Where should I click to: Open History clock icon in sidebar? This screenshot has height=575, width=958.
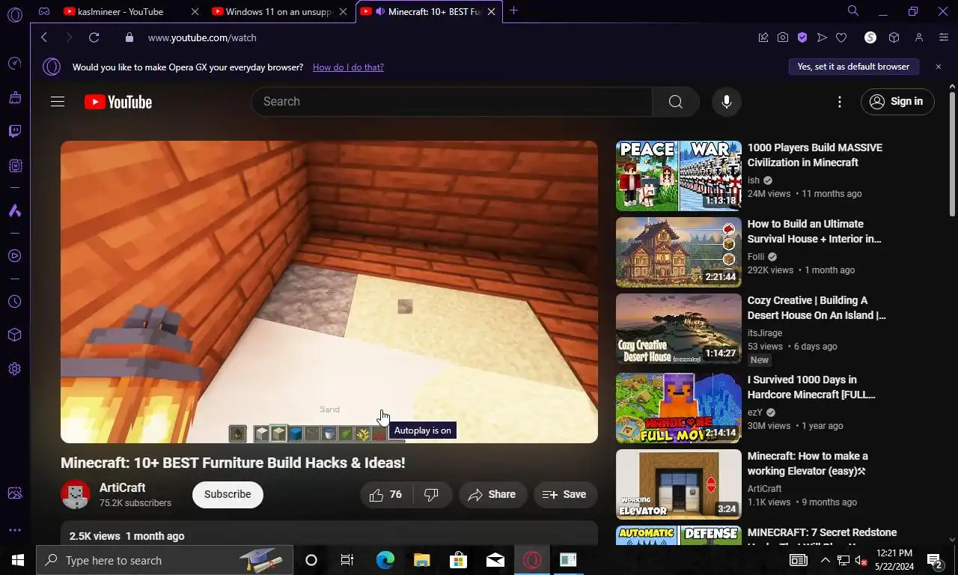coord(15,302)
